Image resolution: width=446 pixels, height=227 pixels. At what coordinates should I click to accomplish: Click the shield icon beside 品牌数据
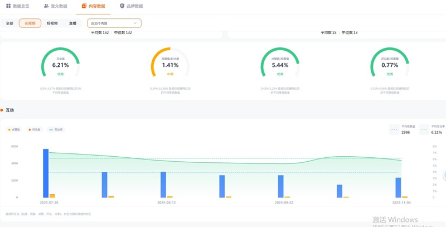(122, 6)
